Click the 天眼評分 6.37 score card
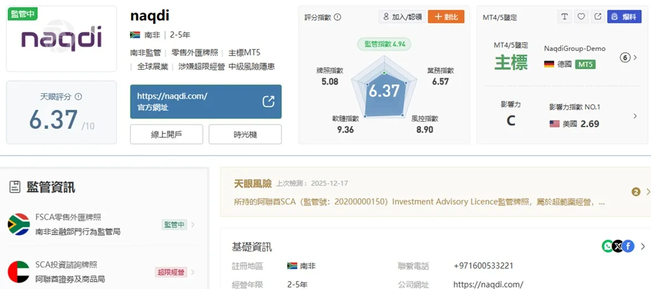This screenshot has width=651, height=289. tap(61, 112)
